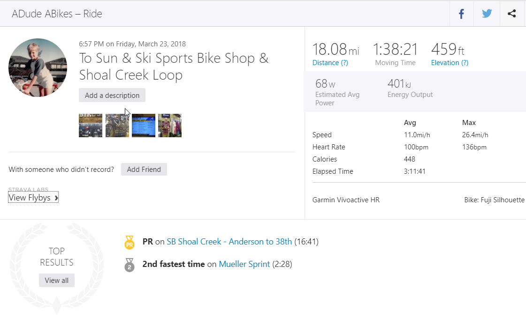Image resolution: width=526 pixels, height=318 pixels.
Task: Open the first ride photo thumbnail
Action: pos(91,126)
